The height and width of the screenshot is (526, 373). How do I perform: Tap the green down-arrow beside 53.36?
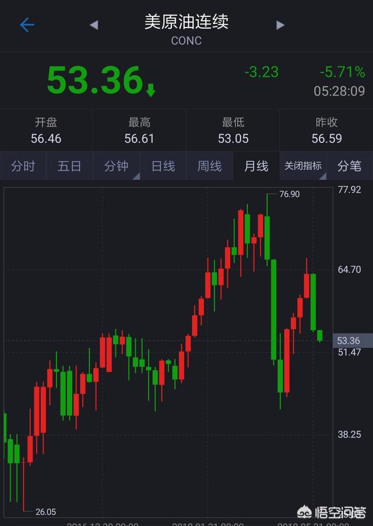150,90
